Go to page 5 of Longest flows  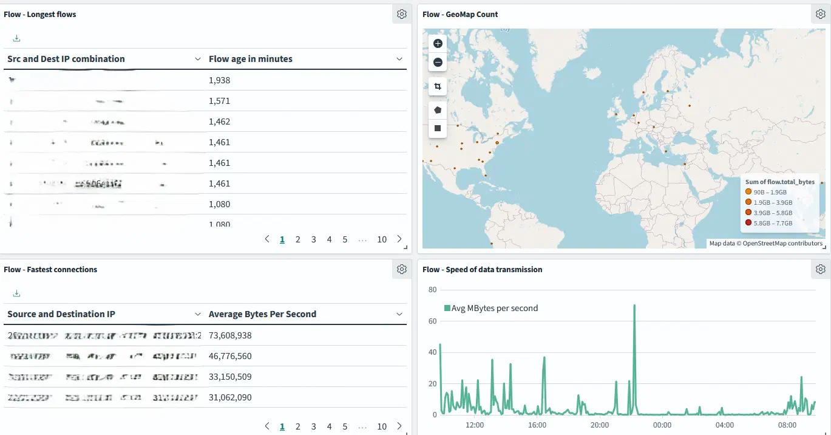[345, 239]
